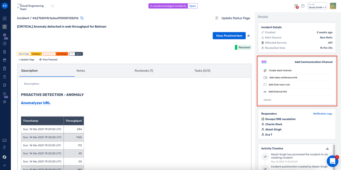Open the chat support bubble
Viewport: 341px width, 170px height.
pyautogui.click(x=332, y=161)
